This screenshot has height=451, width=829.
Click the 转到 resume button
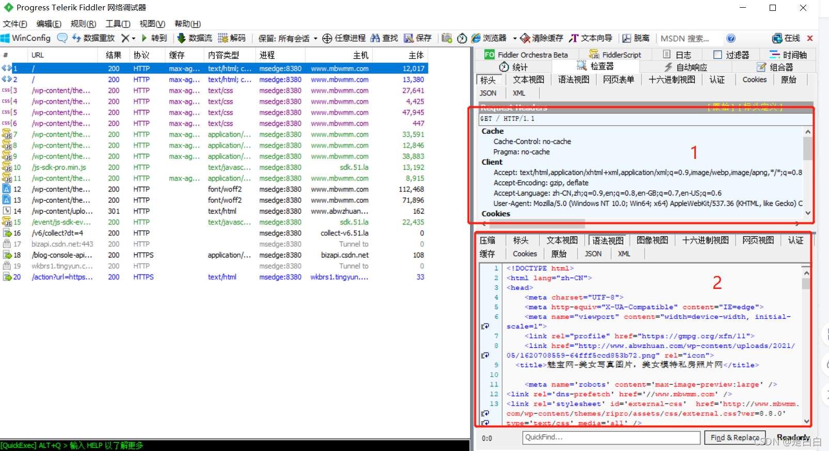coord(154,38)
